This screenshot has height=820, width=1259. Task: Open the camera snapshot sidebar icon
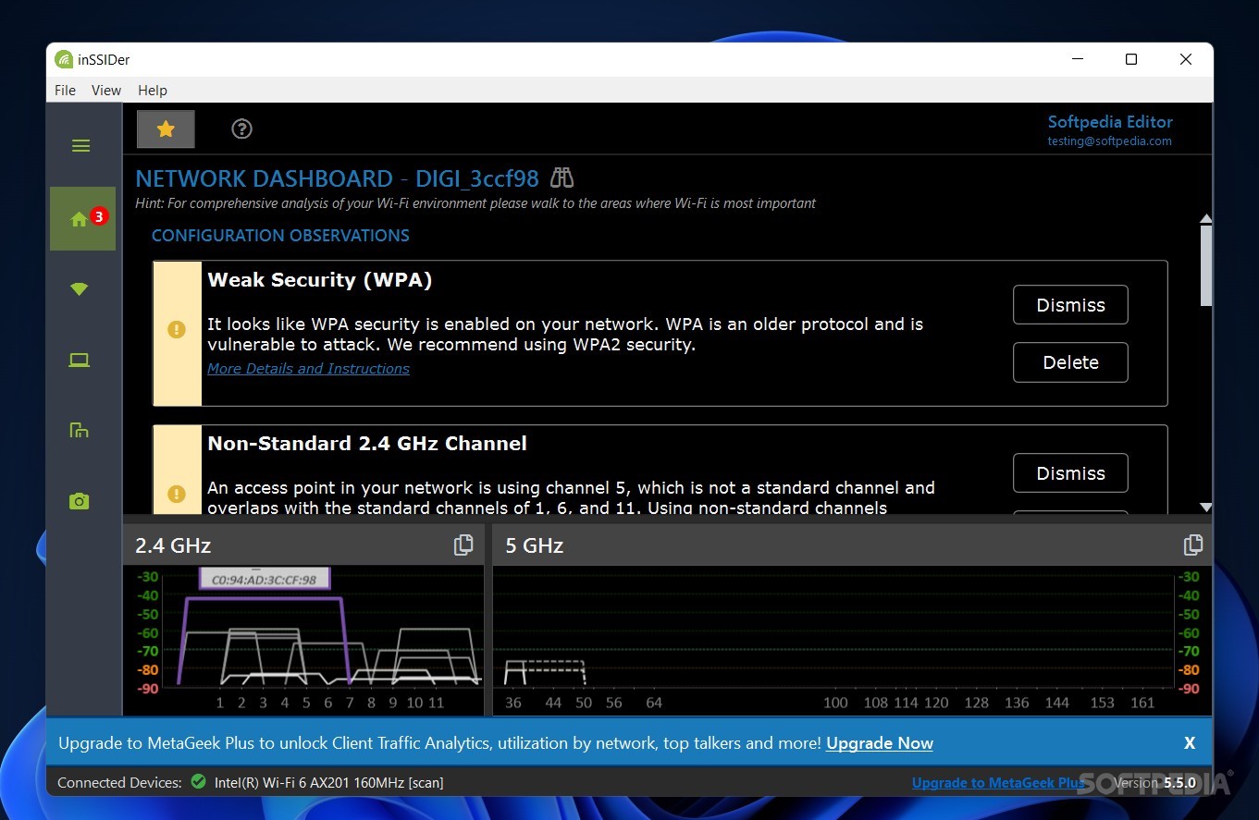coord(80,501)
